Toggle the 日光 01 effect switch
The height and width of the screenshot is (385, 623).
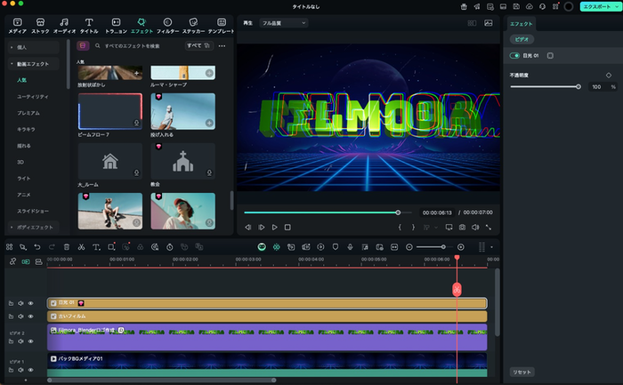[x=515, y=55]
